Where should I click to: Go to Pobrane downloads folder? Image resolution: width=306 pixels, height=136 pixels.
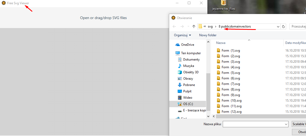tap(189, 85)
